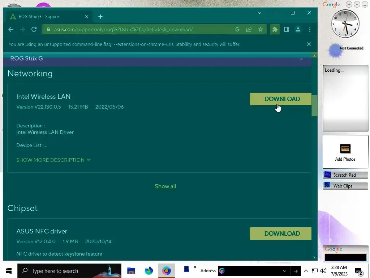
Task: Open the Windows Start menu
Action: coord(9,271)
